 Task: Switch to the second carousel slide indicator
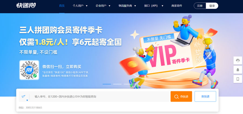coord(117,84)
